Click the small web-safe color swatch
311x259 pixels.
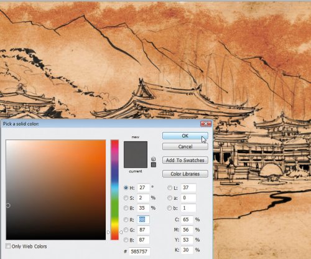click(x=154, y=165)
